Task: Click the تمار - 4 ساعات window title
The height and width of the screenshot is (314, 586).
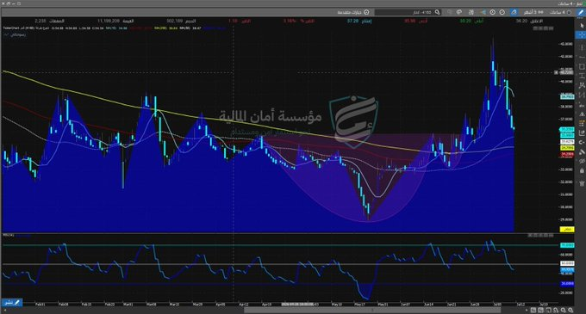Action: (x=570, y=3)
